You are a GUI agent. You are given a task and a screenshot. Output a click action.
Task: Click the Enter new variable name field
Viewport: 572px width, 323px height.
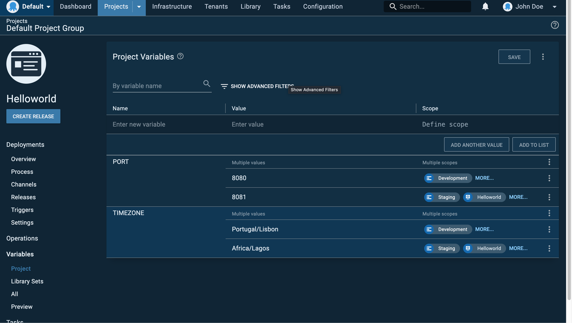pyautogui.click(x=165, y=124)
